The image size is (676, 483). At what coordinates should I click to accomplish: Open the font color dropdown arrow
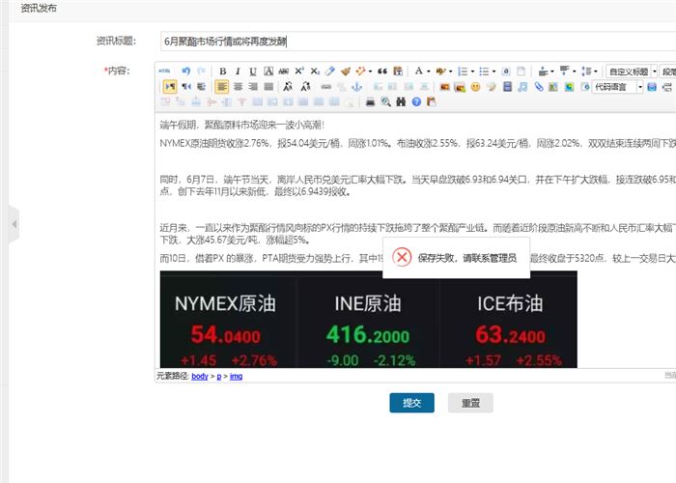[x=429, y=71]
